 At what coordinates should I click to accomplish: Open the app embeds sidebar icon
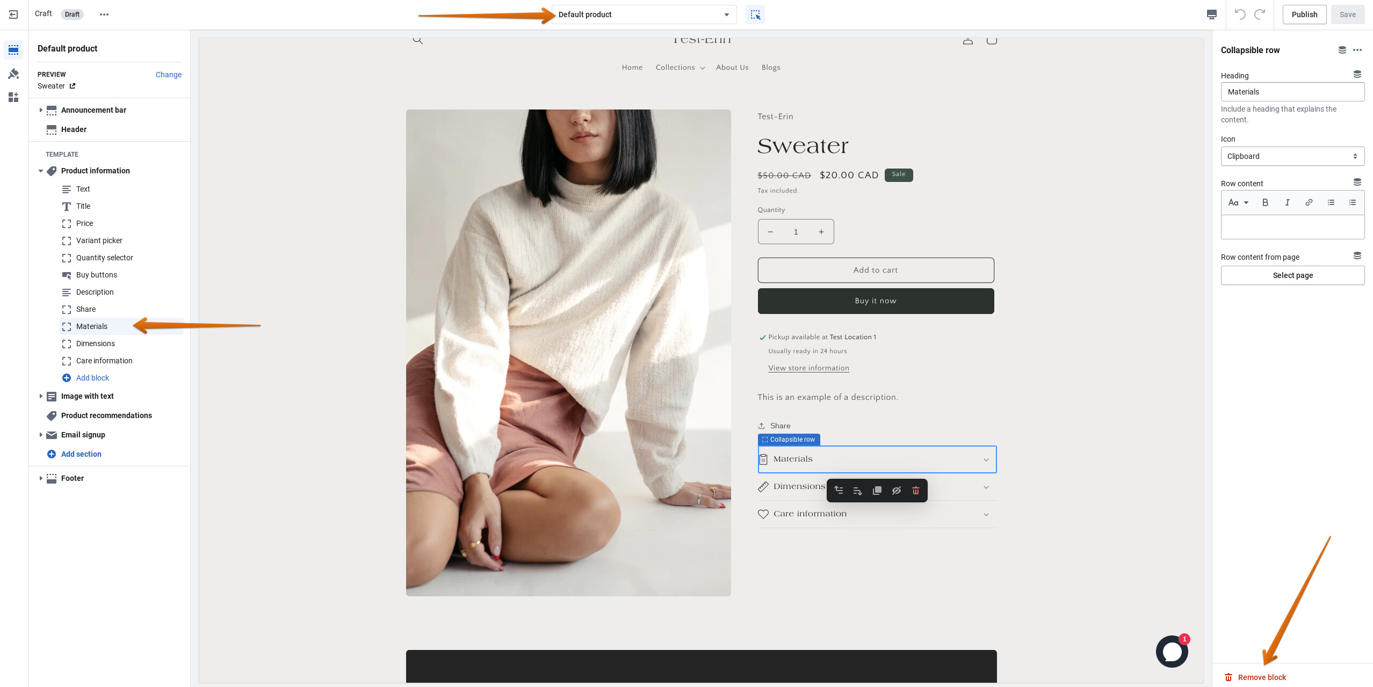pos(13,97)
